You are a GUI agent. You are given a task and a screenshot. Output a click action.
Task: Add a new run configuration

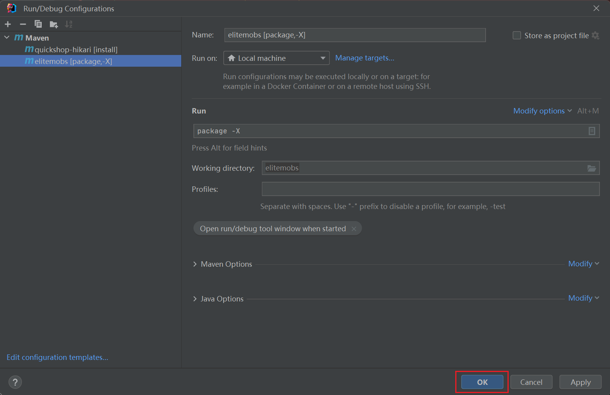pyautogui.click(x=8, y=24)
